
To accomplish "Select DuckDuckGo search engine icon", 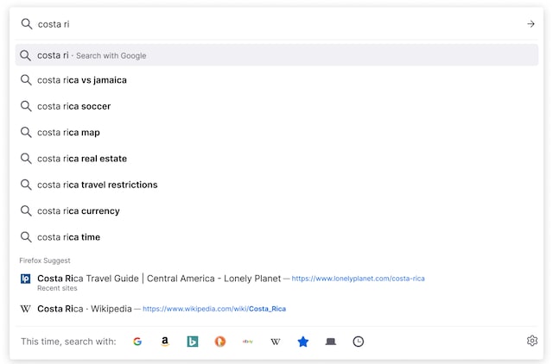I will click(x=220, y=342).
